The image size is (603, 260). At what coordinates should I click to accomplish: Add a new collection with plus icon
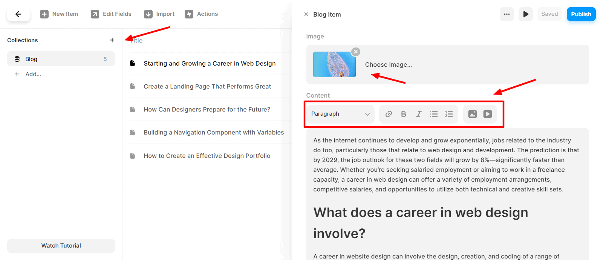[x=112, y=40]
